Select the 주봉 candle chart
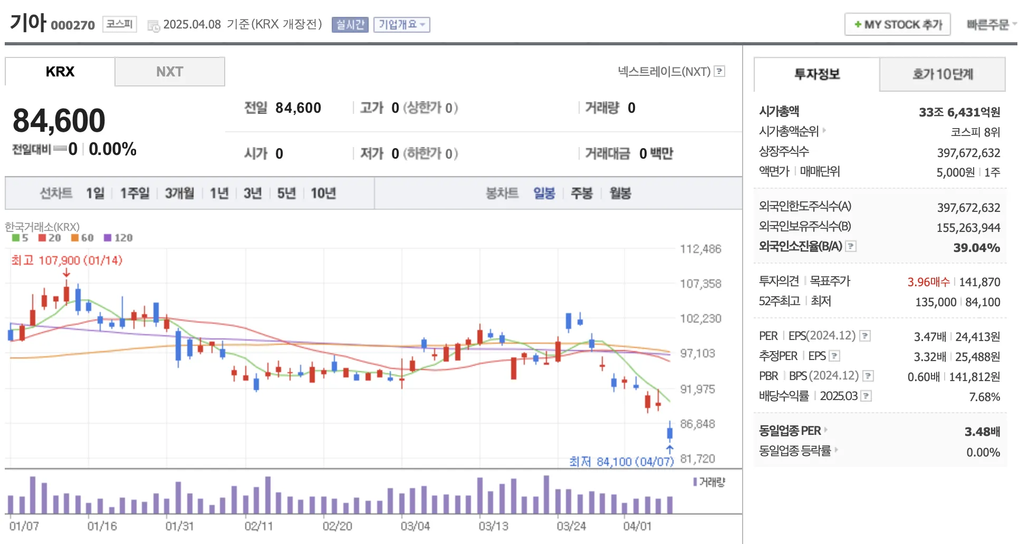 582,193
